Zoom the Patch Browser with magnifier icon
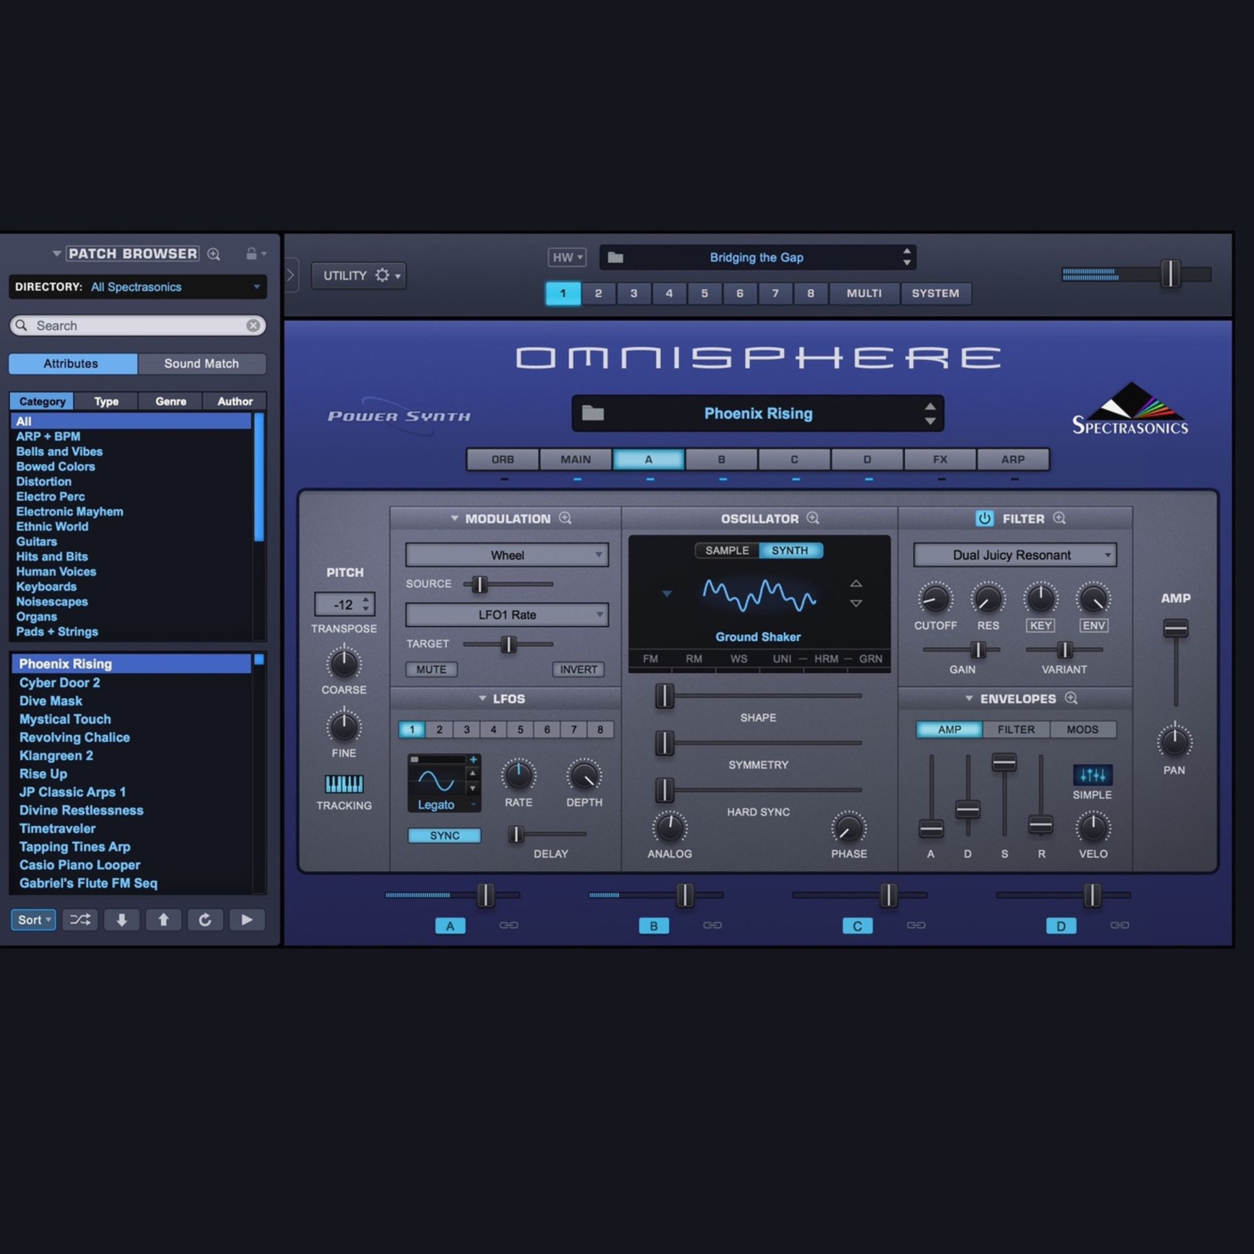 pyautogui.click(x=214, y=254)
